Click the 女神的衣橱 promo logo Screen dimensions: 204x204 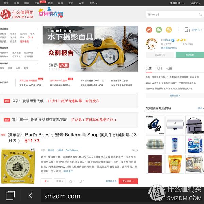click(x=51, y=13)
